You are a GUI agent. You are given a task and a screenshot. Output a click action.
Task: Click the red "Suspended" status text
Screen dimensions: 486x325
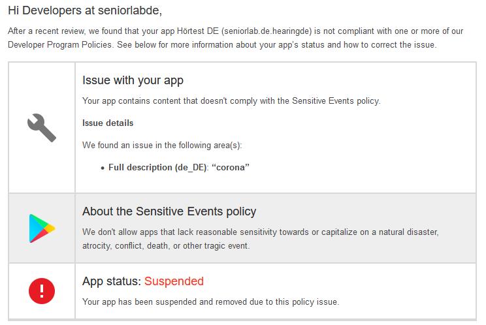coord(174,281)
